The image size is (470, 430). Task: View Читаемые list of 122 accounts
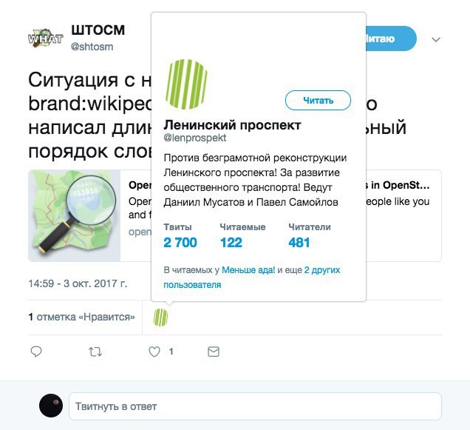point(231,243)
